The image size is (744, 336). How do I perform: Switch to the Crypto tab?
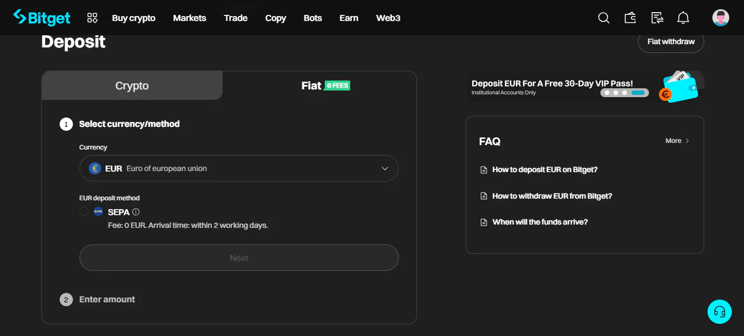[132, 86]
